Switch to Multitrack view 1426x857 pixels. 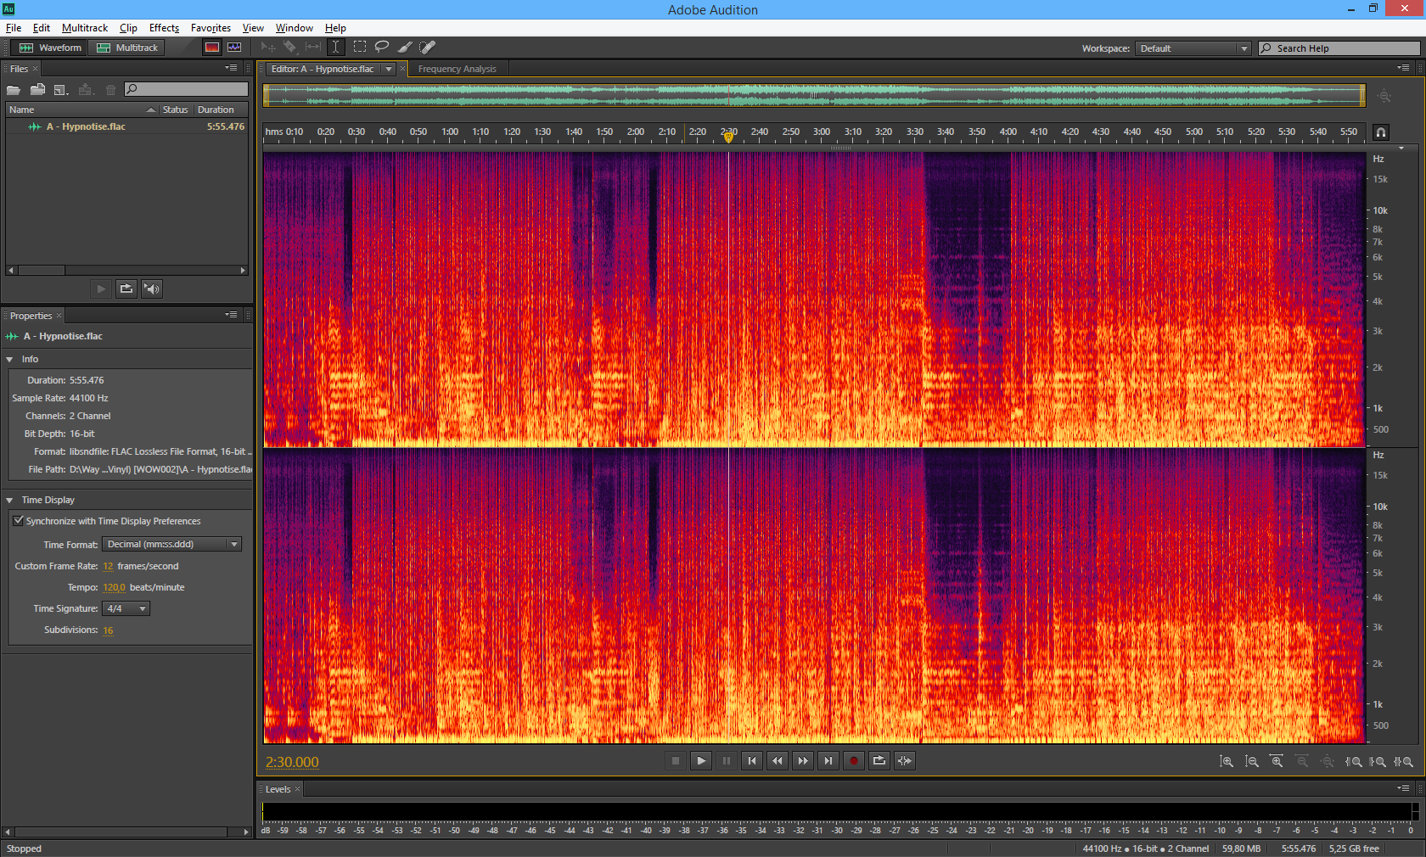[127, 48]
